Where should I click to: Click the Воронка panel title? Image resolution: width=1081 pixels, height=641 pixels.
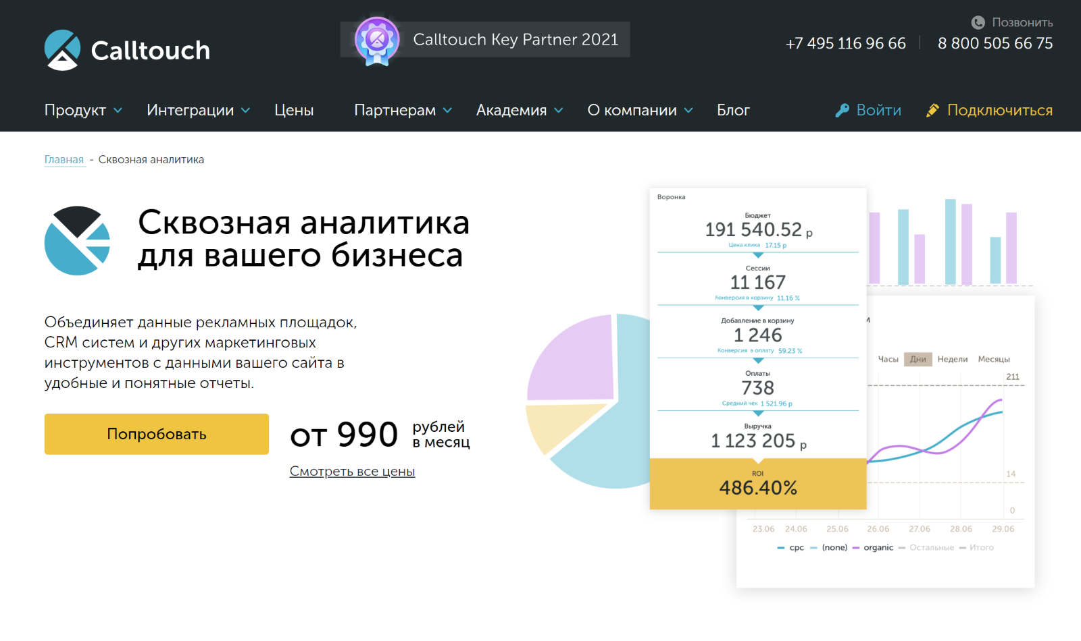click(671, 197)
